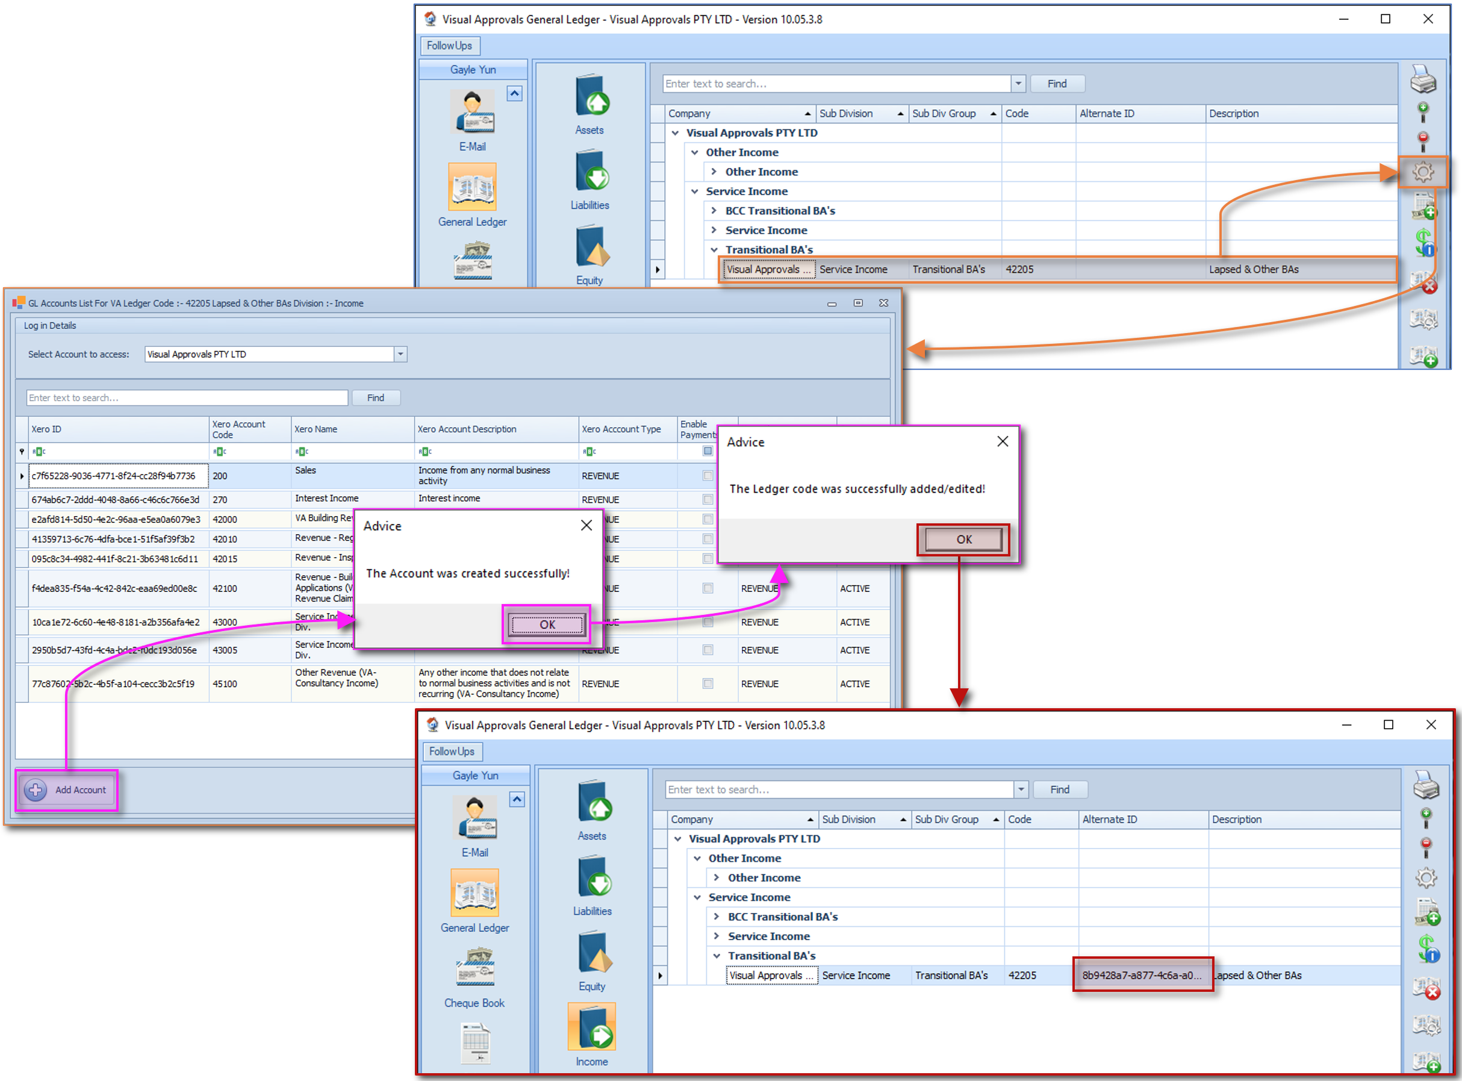The image size is (1462, 1081).
Task: Click ledger book with green plus in upper window
Action: coord(1423,357)
